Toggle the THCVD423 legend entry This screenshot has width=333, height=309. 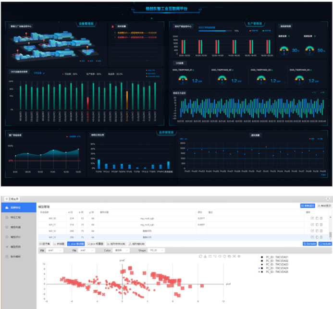coord(279,264)
